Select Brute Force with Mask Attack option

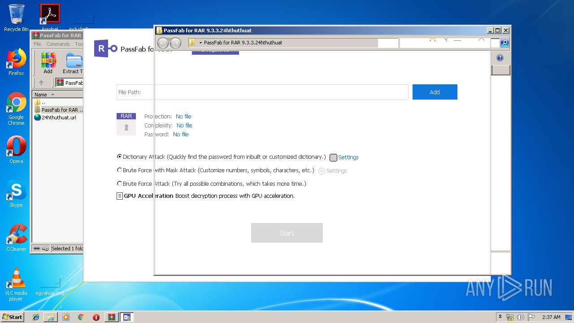[x=119, y=170]
